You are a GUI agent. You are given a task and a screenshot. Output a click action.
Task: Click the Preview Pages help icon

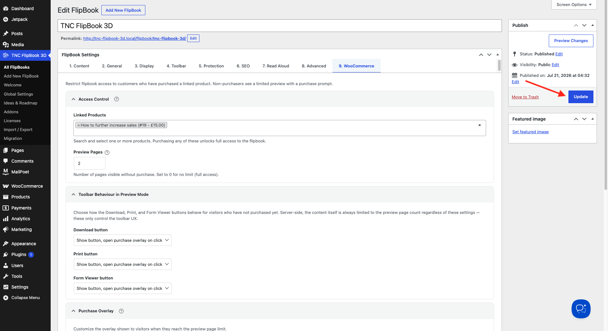tap(107, 153)
